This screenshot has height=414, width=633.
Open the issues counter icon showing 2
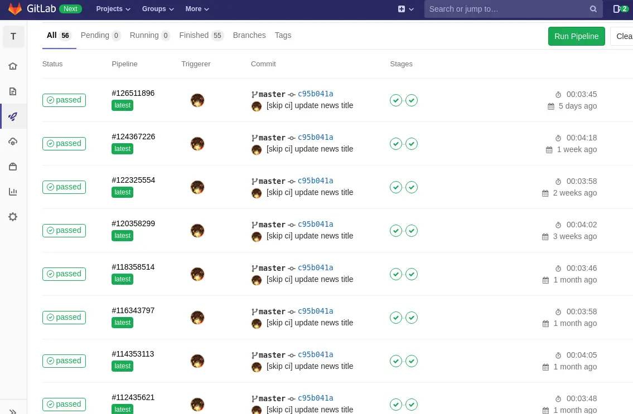pyautogui.click(x=621, y=9)
